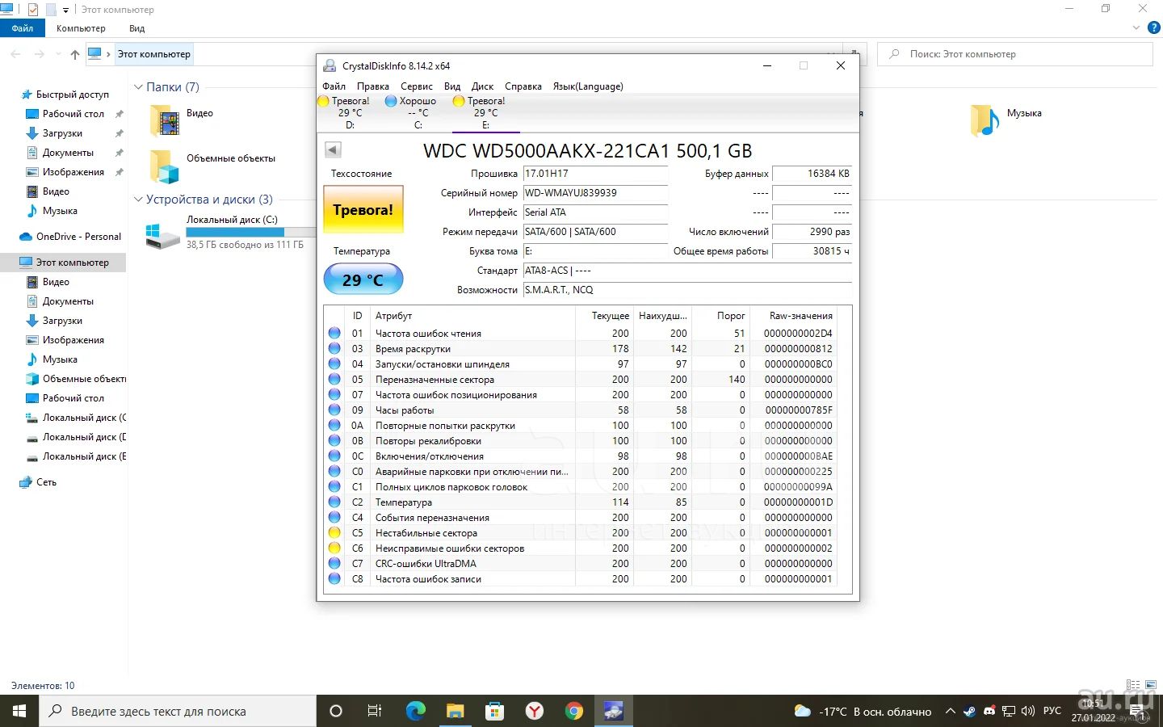The width and height of the screenshot is (1163, 727).
Task: Open the Сервис menu in CrystalDiskInfo
Action: coord(417,86)
